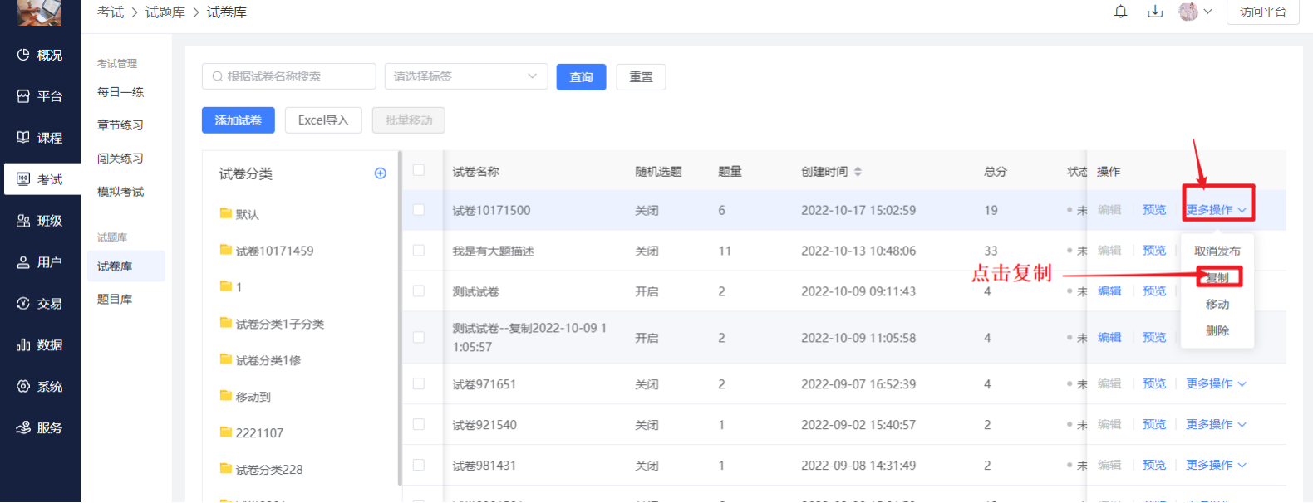
Task: Open 系统 in the sidebar
Action: tap(40, 387)
